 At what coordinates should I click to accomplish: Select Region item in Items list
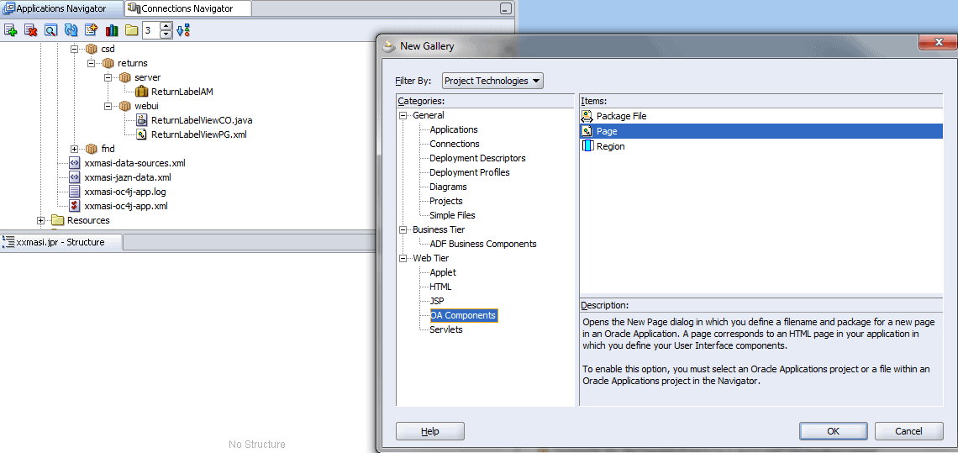761,147
